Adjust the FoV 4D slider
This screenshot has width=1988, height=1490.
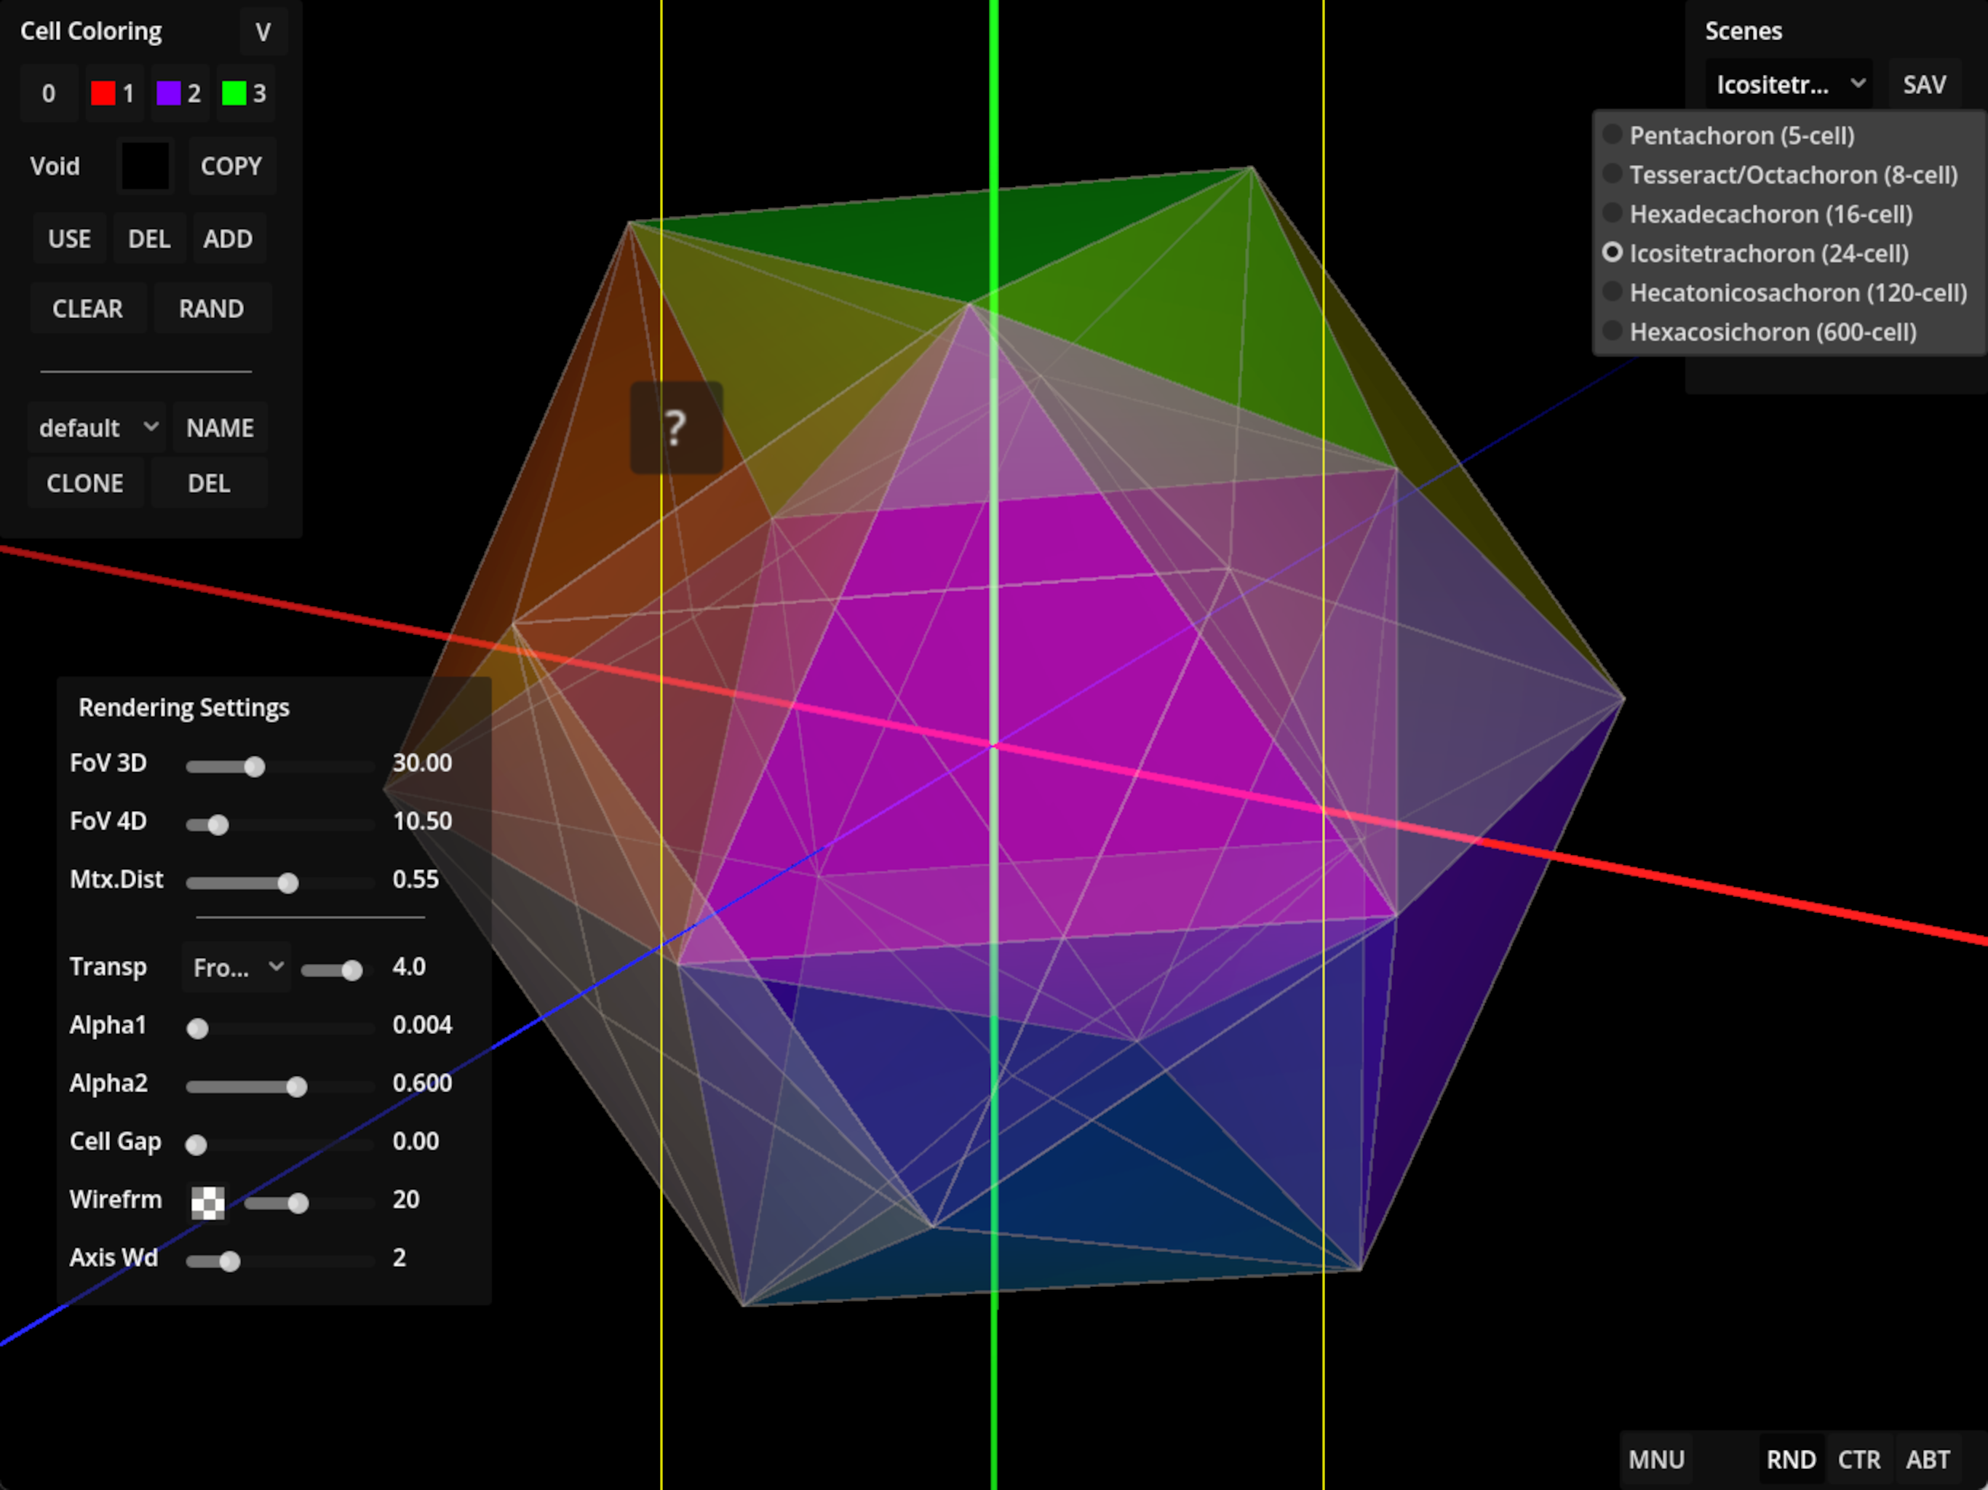[x=280, y=825]
